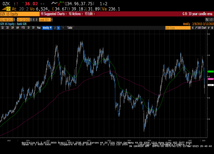Step the date range forward
The height and width of the screenshot is (154, 214).
point(37,20)
